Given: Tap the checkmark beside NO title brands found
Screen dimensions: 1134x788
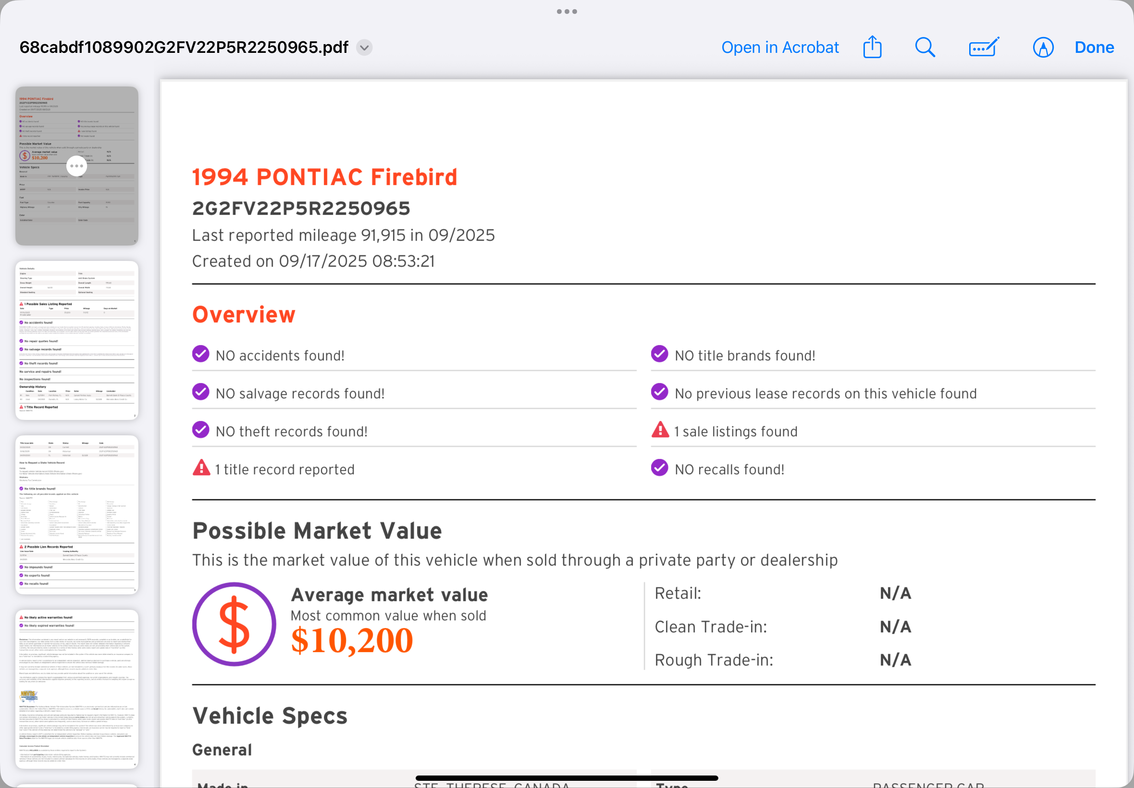Looking at the screenshot, I should [x=660, y=354].
